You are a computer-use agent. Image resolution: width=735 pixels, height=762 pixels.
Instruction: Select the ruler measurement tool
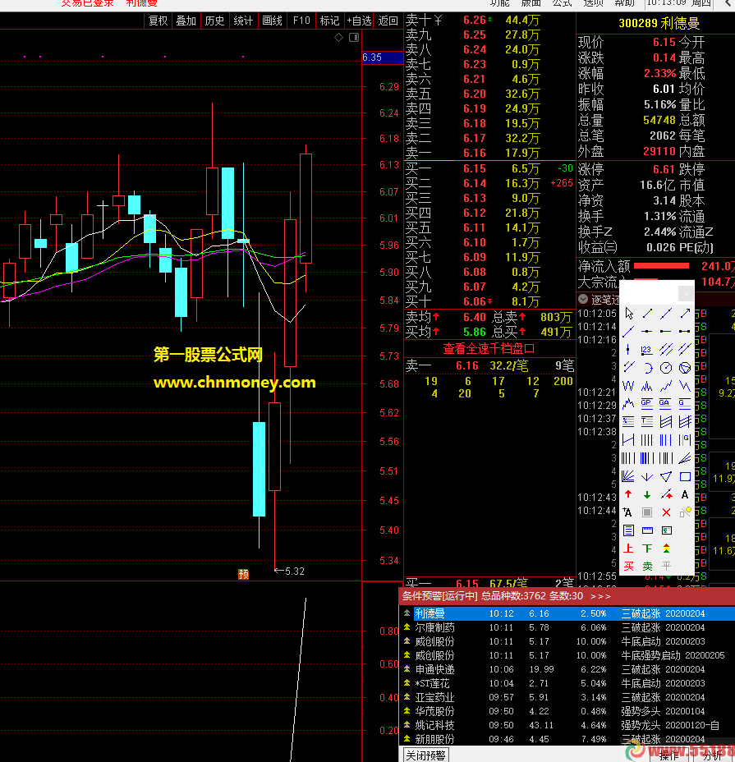647,530
